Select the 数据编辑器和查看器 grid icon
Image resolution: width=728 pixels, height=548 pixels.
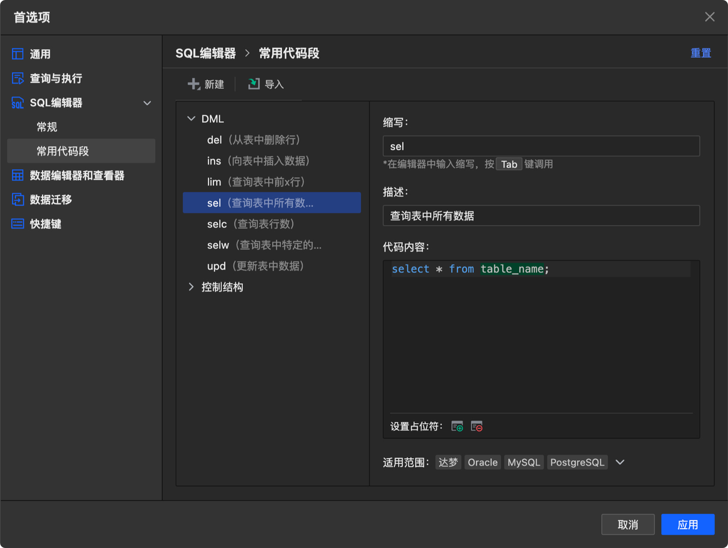(x=16, y=175)
